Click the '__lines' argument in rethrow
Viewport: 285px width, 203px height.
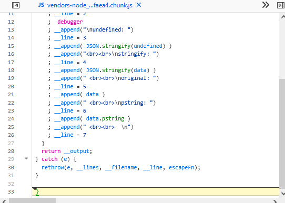[87, 167]
